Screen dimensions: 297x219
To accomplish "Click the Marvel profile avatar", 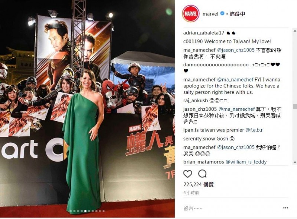I will (191, 14).
